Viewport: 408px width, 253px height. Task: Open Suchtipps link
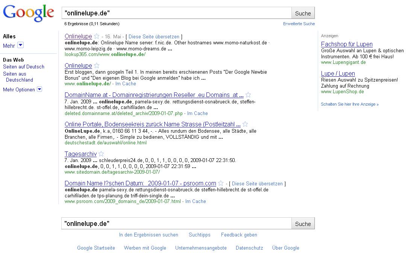click(200, 235)
